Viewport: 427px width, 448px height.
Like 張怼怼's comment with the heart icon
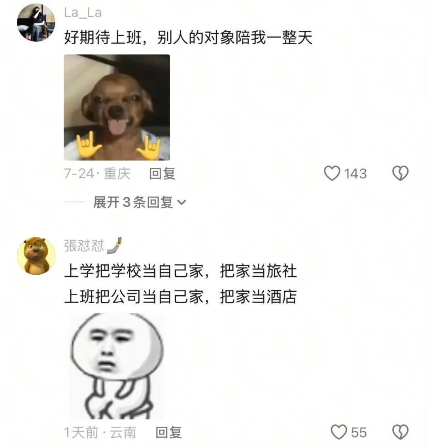coord(339,432)
